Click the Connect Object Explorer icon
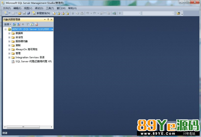Screen dimensions: 201x137 [x=14, y=24]
